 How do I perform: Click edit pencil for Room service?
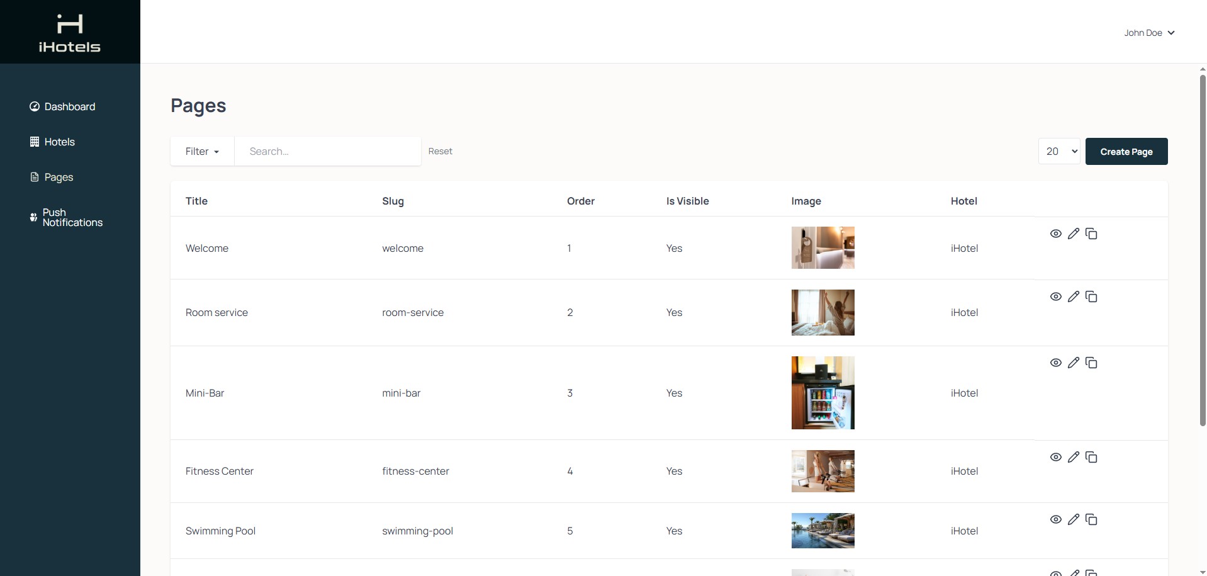1074,296
